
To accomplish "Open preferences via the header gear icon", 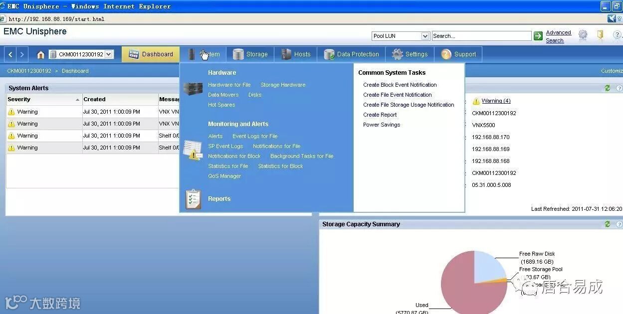I will click(x=583, y=35).
